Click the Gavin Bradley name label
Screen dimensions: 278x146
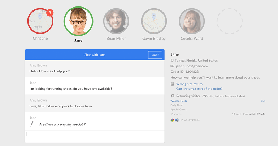(154, 39)
